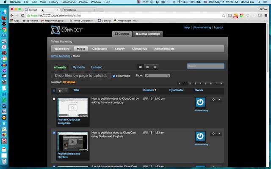The height and width of the screenshot is (169, 271).
Task: Open the Type filter dropdown
Action: (157, 76)
